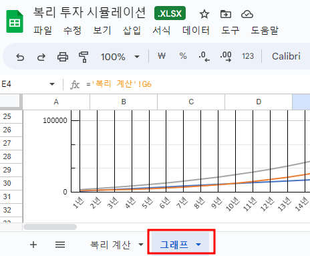Open the 서식 menu
Viewport: 310px width, 256px height.
click(162, 30)
